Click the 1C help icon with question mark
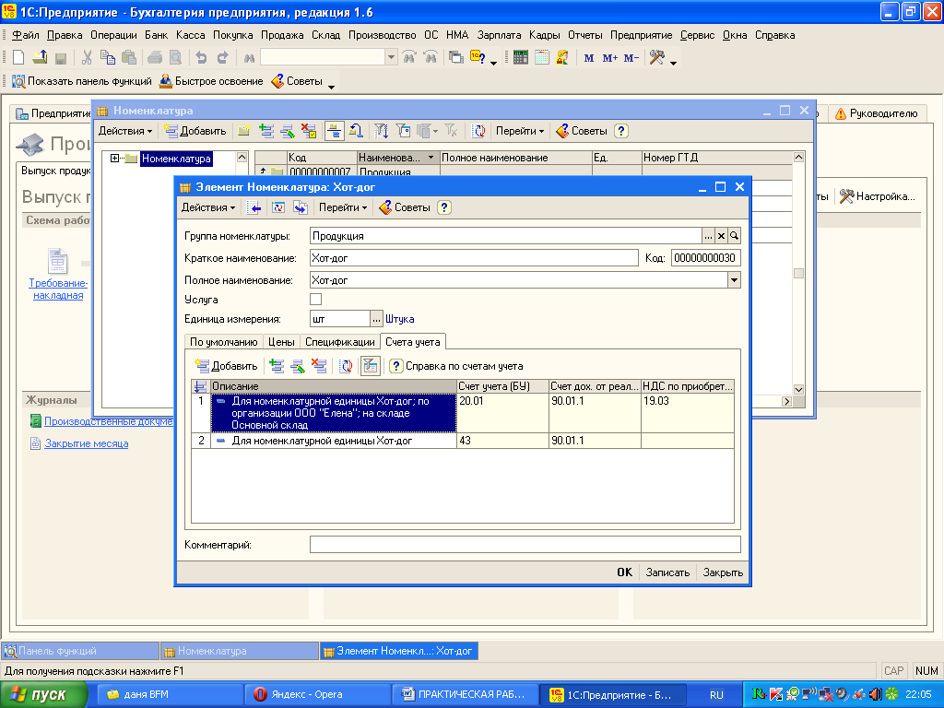Image resolution: width=944 pixels, height=708 pixels. 478,58
